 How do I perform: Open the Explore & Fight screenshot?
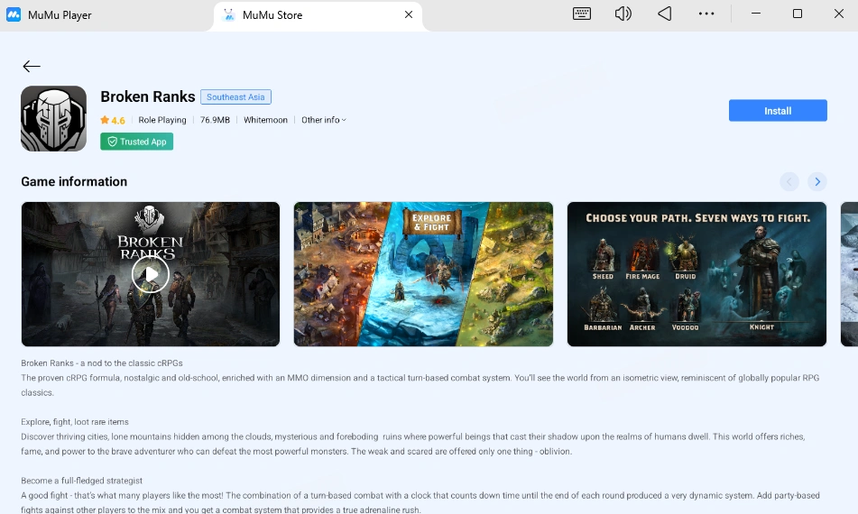[x=423, y=274]
